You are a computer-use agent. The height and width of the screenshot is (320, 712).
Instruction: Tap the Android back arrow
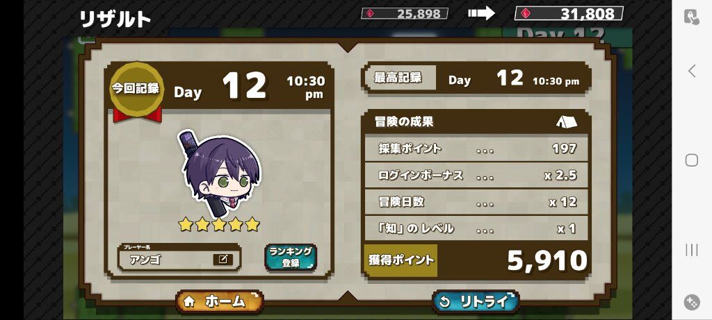point(692,71)
